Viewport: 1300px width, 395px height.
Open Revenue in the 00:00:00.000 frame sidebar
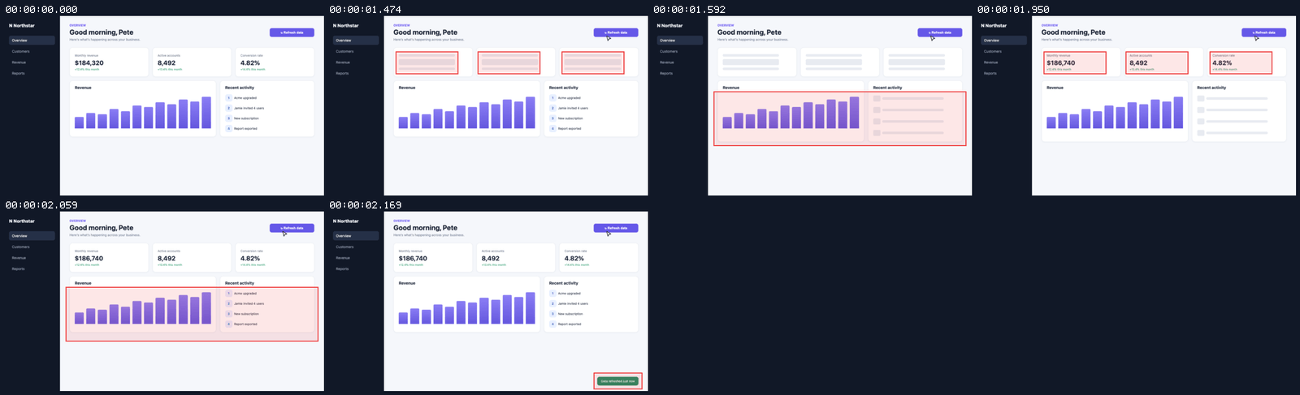pyautogui.click(x=32, y=62)
